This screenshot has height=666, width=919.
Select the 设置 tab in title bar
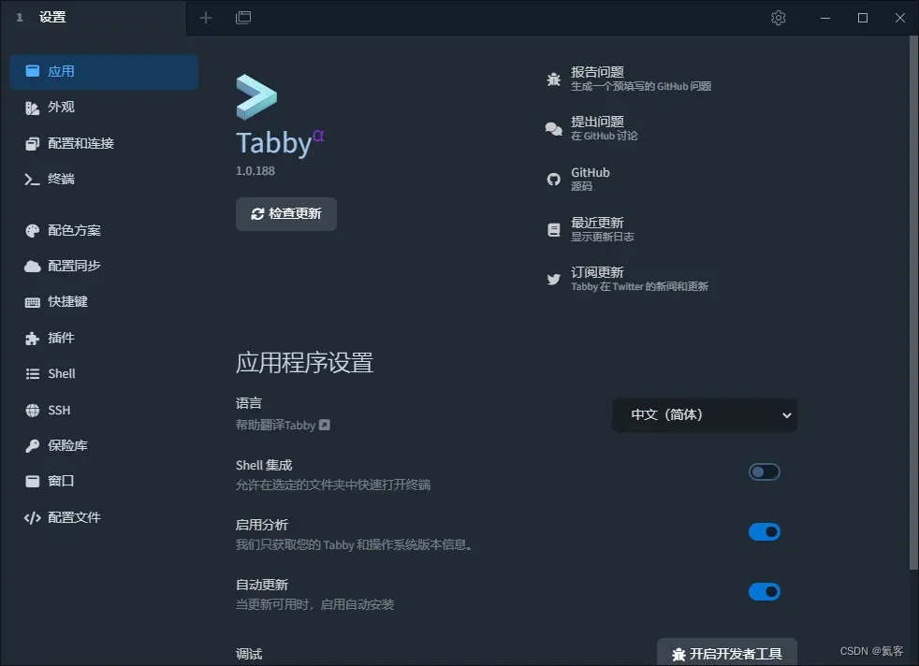tap(94, 18)
